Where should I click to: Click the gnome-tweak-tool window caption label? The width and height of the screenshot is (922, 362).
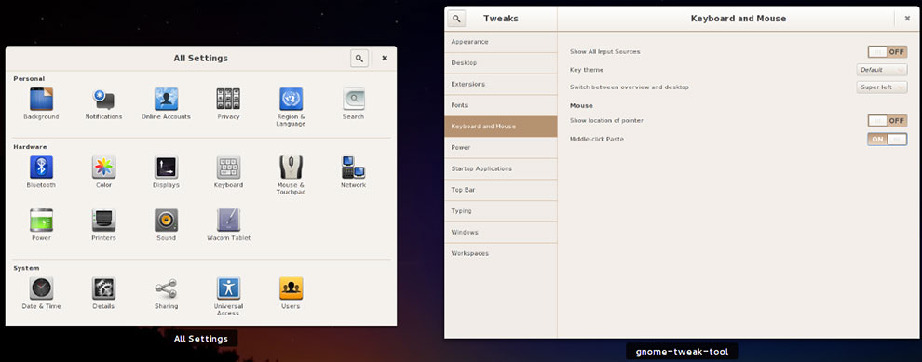click(682, 352)
